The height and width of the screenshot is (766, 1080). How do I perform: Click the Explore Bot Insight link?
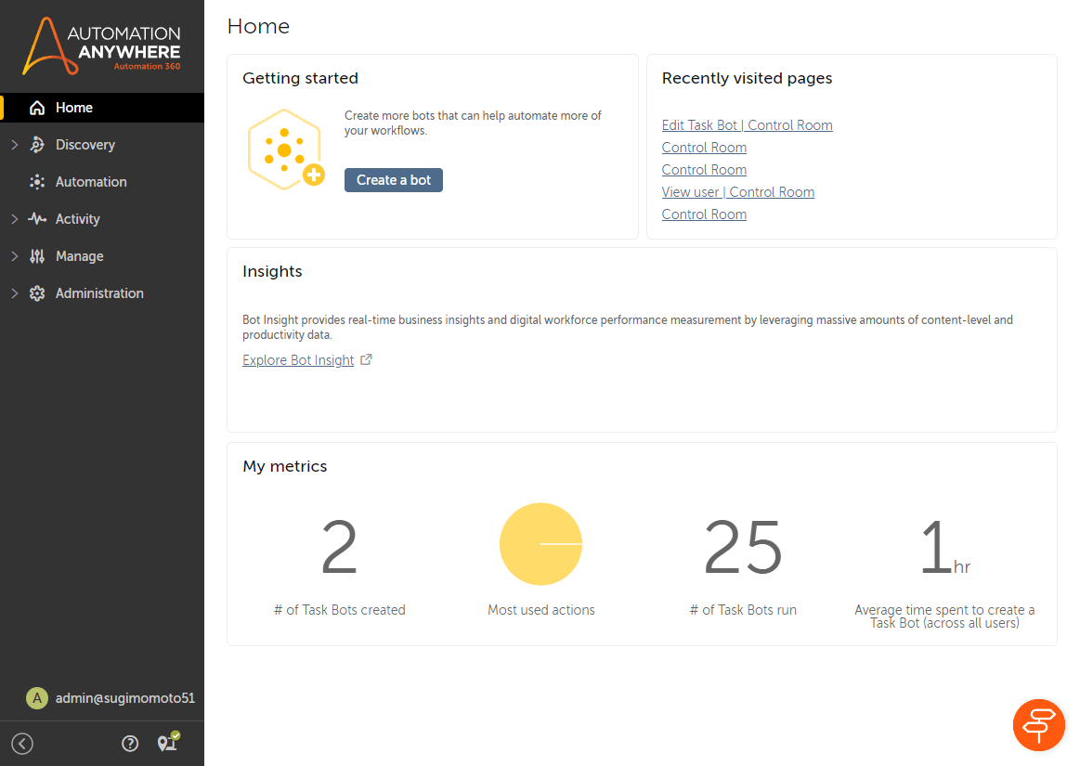coord(298,360)
